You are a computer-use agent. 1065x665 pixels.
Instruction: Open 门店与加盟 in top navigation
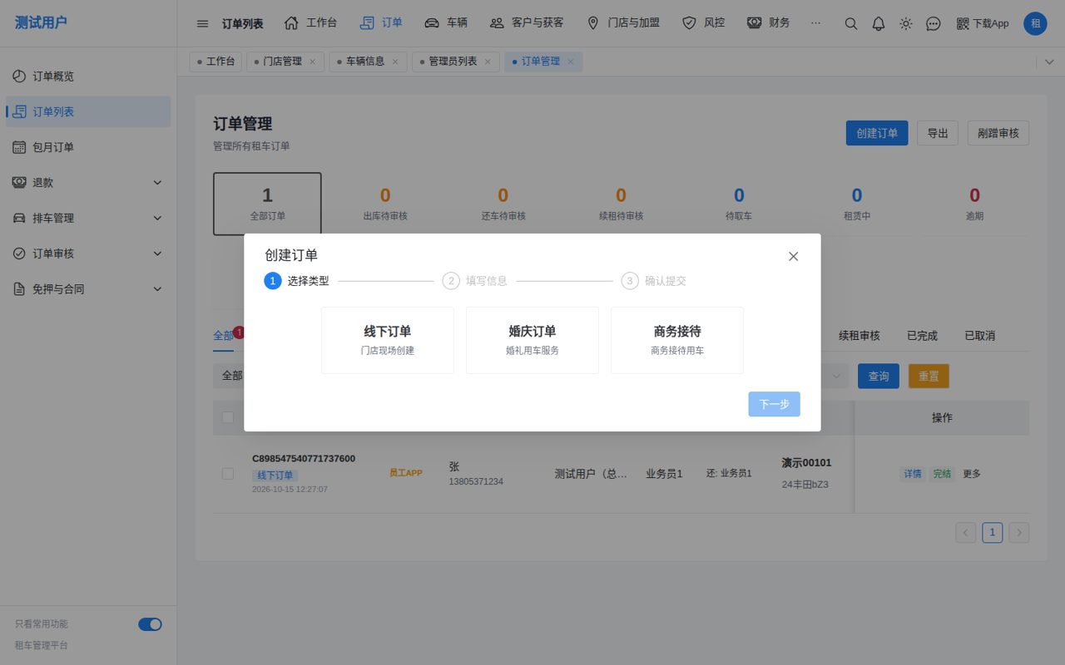pos(623,23)
